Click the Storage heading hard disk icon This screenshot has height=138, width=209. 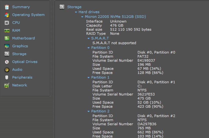tap(62, 7)
